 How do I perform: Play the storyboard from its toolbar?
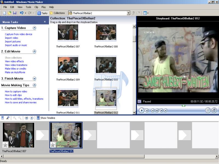click(32, 118)
